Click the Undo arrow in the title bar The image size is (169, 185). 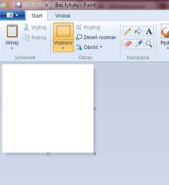28,5
